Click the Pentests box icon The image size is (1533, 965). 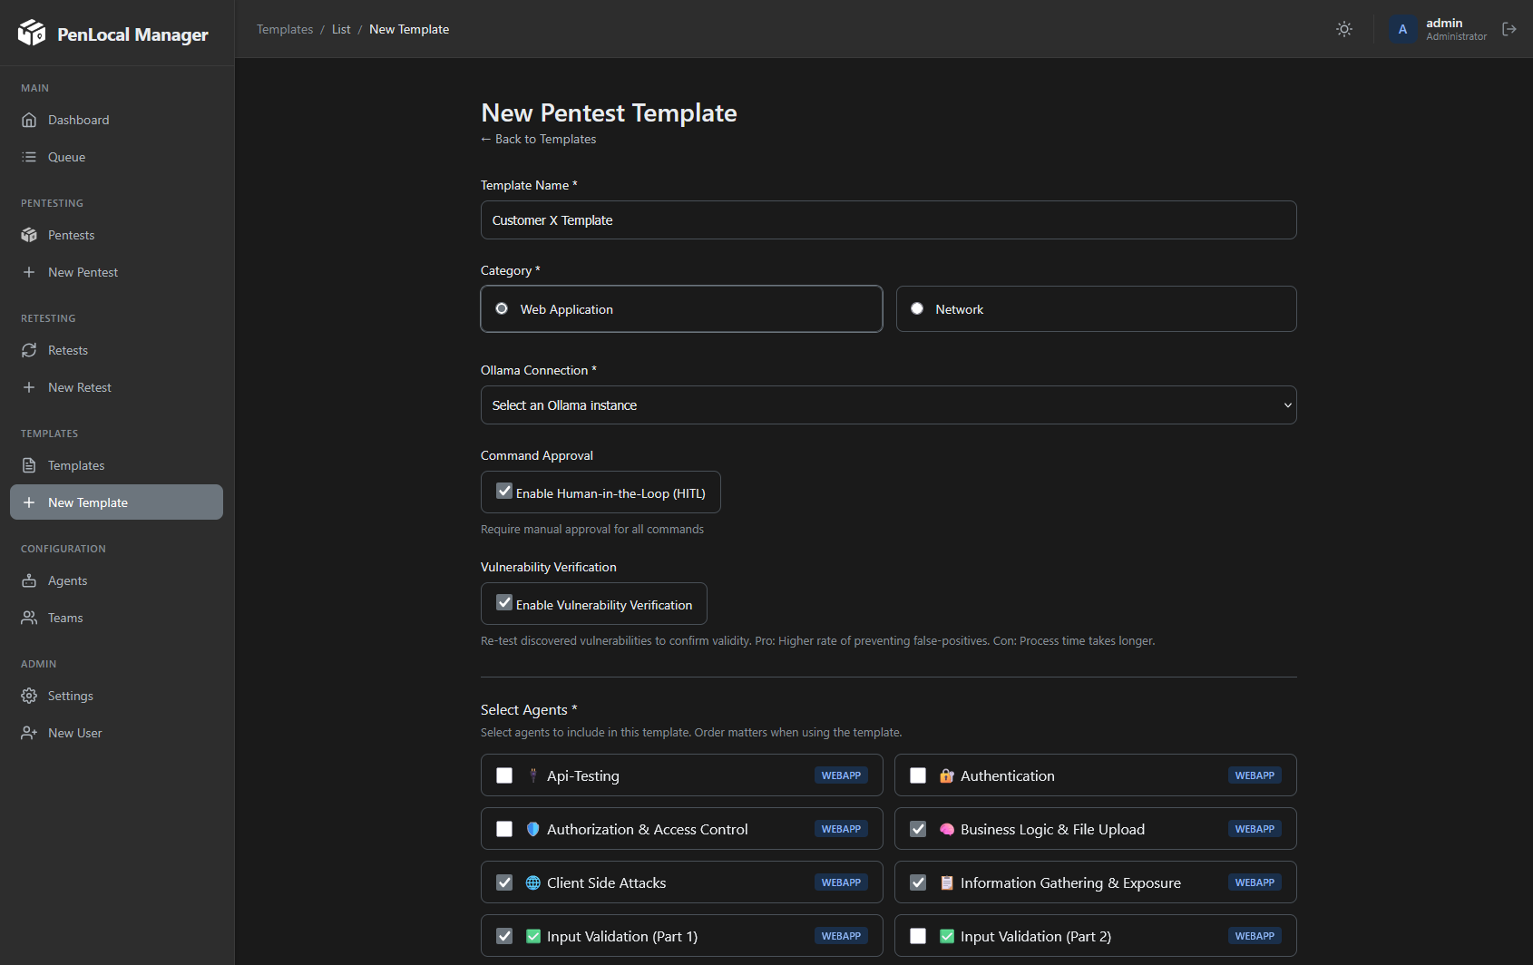[30, 234]
